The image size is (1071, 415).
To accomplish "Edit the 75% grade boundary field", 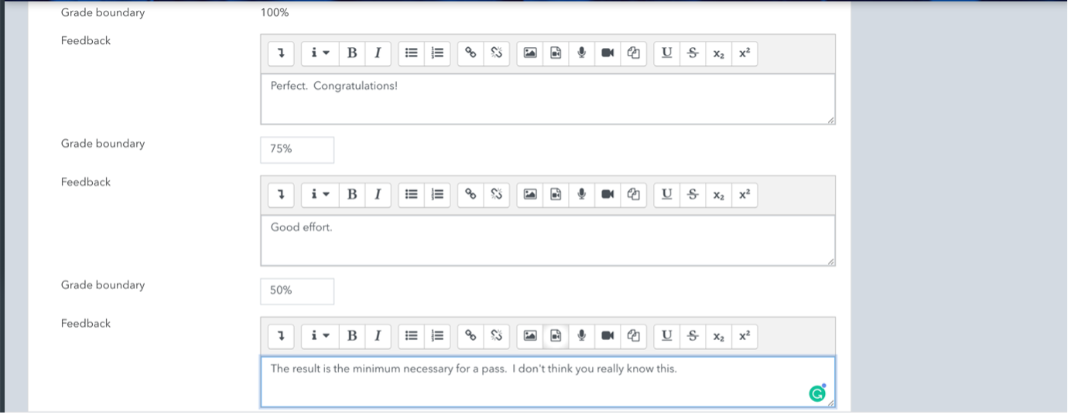I will click(x=297, y=150).
